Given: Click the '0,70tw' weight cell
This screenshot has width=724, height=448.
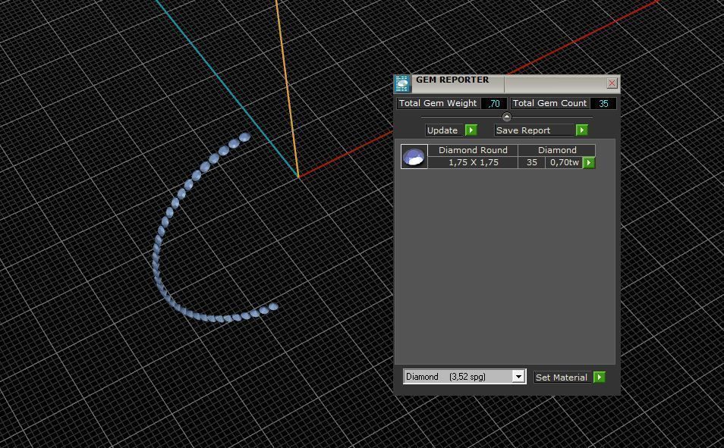Looking at the screenshot, I should 564,162.
